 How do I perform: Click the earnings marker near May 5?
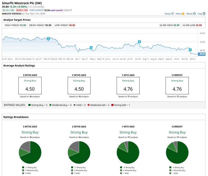(x=91, y=48)
